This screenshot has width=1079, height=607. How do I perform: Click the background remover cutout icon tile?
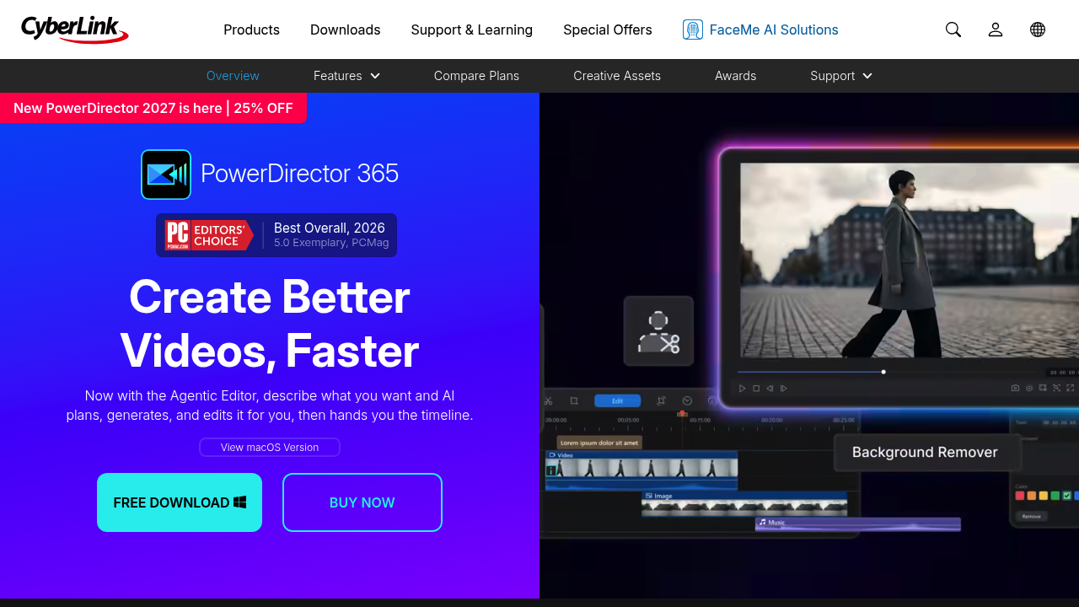click(658, 330)
